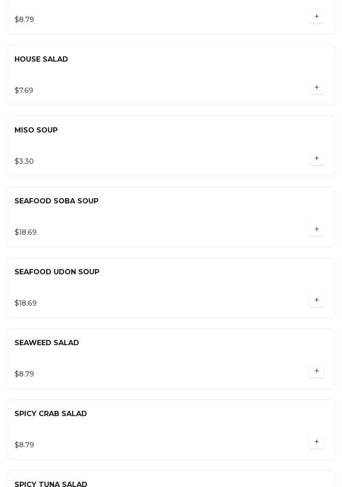Select the House Salad $7.69 price
The image size is (342, 487).
pyautogui.click(x=24, y=90)
